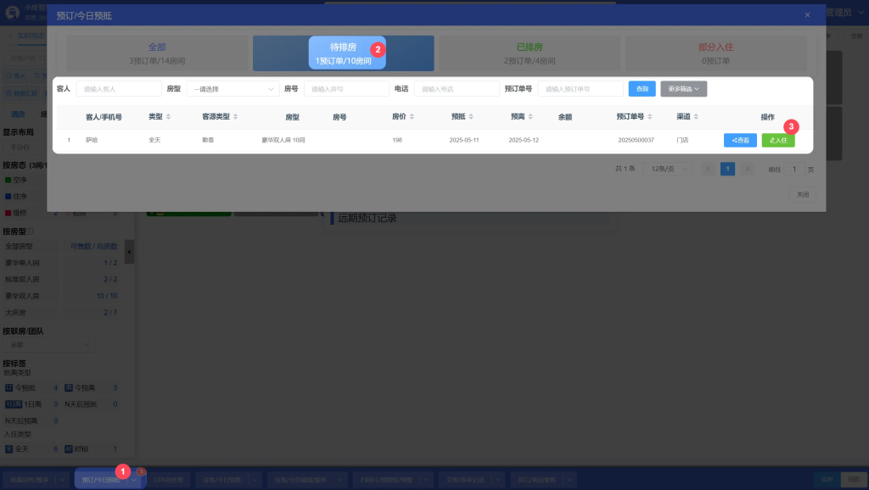This screenshot has height=490, width=869.
Task: Expand the 更多筛选 filter dropdown
Action: (683, 89)
